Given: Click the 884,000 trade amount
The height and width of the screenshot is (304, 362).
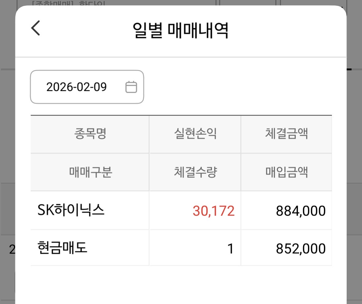Looking at the screenshot, I should (x=301, y=211).
